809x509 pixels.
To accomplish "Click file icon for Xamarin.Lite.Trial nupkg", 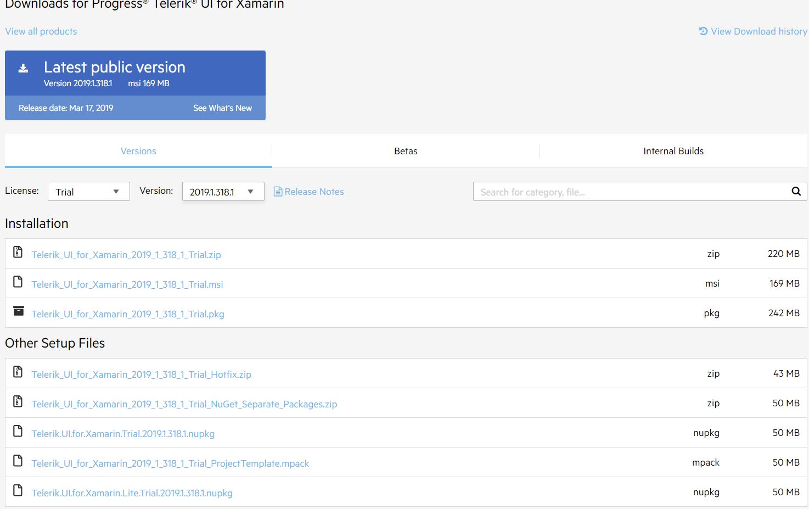I will point(18,490).
